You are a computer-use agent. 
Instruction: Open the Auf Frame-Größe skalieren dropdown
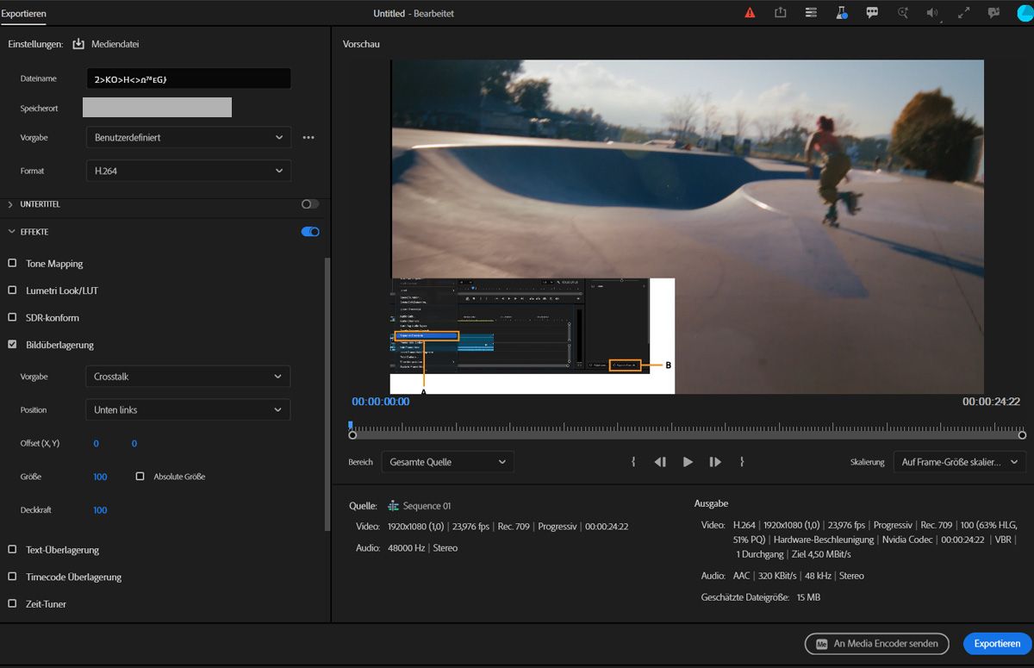pyautogui.click(x=959, y=462)
